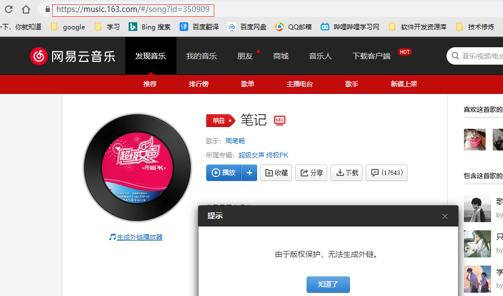Open the google bookmarks folder
This screenshot has width=503, height=296.
tap(68, 27)
